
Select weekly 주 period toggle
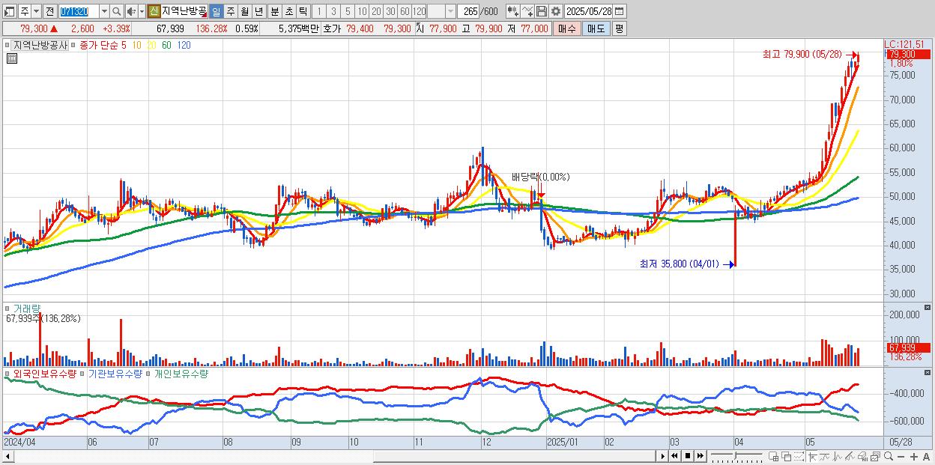tap(230, 11)
